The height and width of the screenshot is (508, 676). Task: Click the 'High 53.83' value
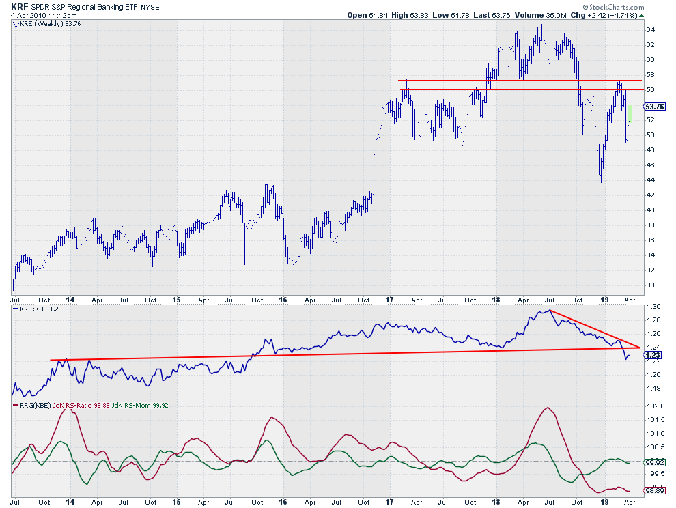(410, 15)
